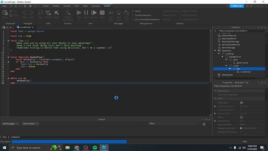268x151 pixels.
Task: Click the quick-access stop icon in title toolbar
Action: [30, 6]
